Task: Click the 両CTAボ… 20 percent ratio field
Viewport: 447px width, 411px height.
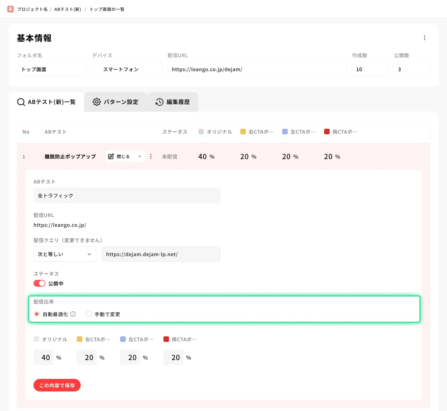Action: click(174, 357)
